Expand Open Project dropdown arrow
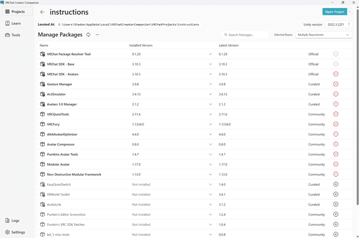The image size is (359, 238). pos(350,12)
